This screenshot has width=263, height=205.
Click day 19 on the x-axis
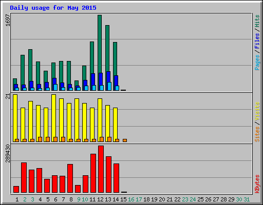coord(154,199)
